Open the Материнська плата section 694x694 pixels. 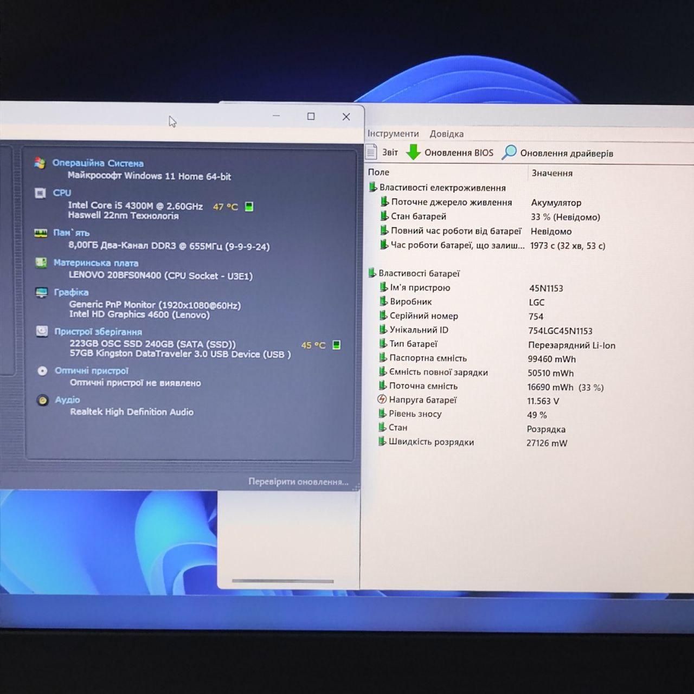tap(96, 263)
